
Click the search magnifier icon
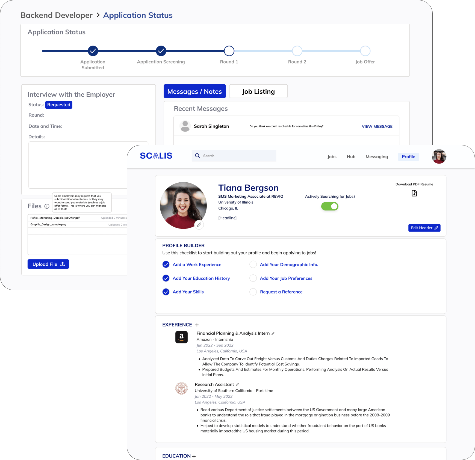point(197,156)
